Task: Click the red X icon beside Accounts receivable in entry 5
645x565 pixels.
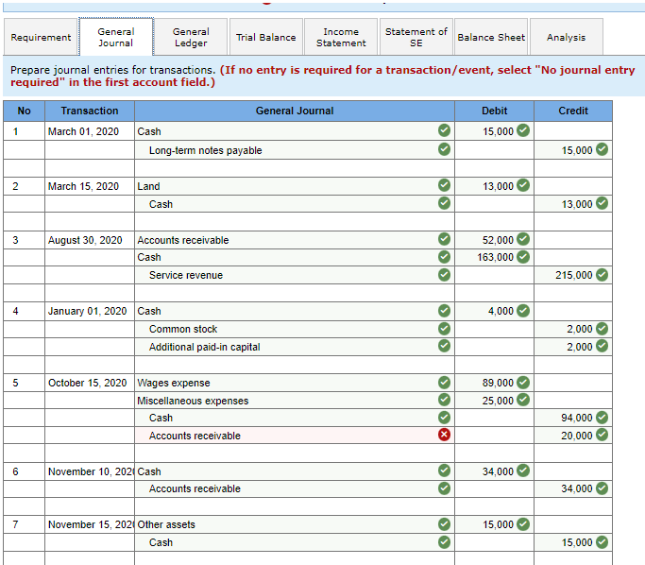Action: [444, 435]
